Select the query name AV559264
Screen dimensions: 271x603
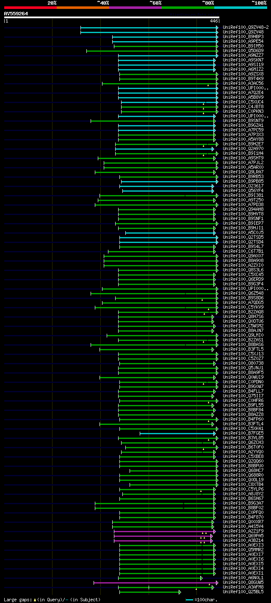(x=16, y=14)
